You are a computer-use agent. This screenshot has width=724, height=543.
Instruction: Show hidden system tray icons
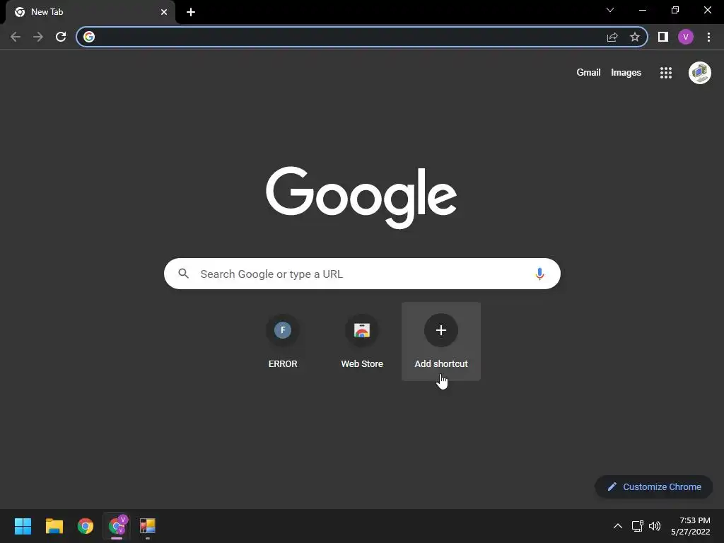618,526
